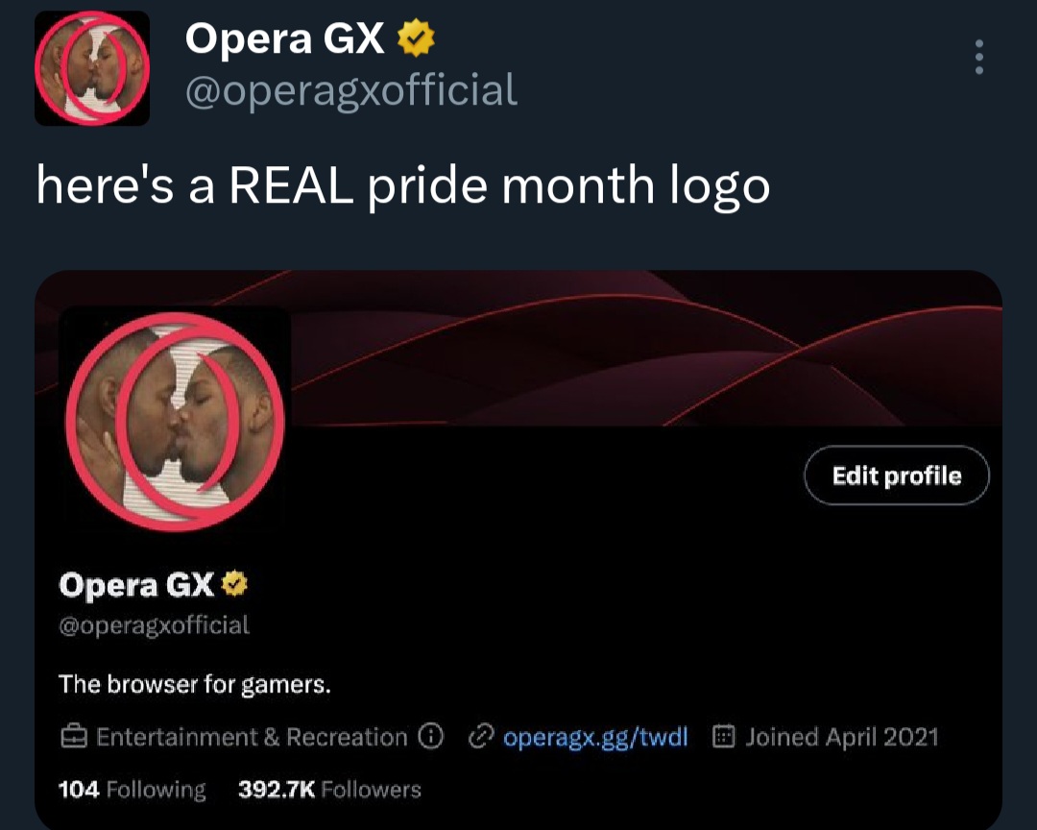Screen dimensions: 1037x830
Task: View the 392.7K Followers list
Action: (x=329, y=790)
